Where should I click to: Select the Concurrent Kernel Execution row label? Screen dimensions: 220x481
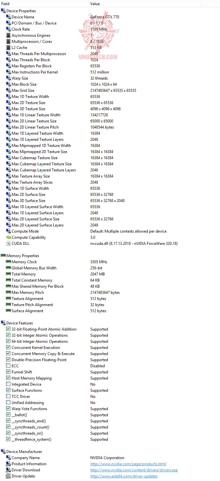coord(36,348)
